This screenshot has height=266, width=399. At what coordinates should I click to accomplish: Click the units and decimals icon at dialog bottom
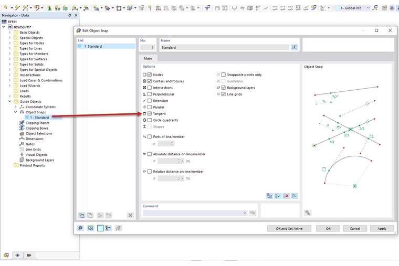pyautogui.click(x=90, y=228)
